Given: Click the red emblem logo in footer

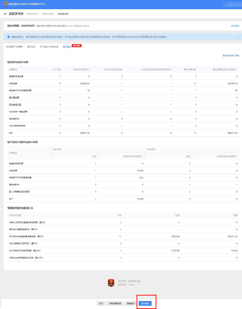Looking at the screenshot, I should coord(111,283).
